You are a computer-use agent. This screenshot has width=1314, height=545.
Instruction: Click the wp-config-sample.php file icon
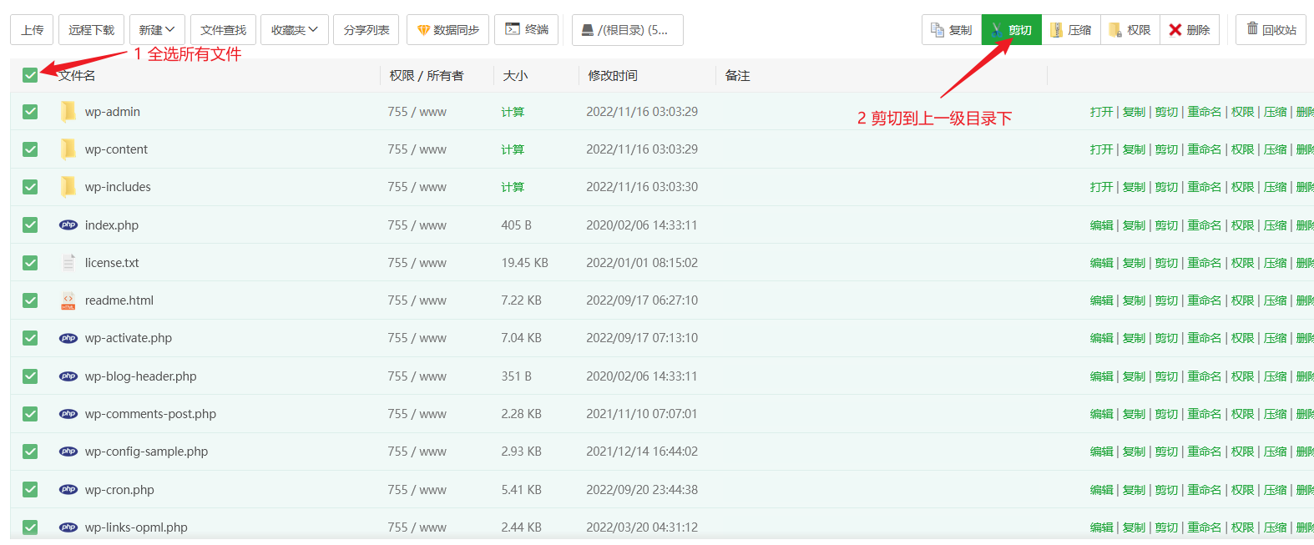click(x=68, y=452)
